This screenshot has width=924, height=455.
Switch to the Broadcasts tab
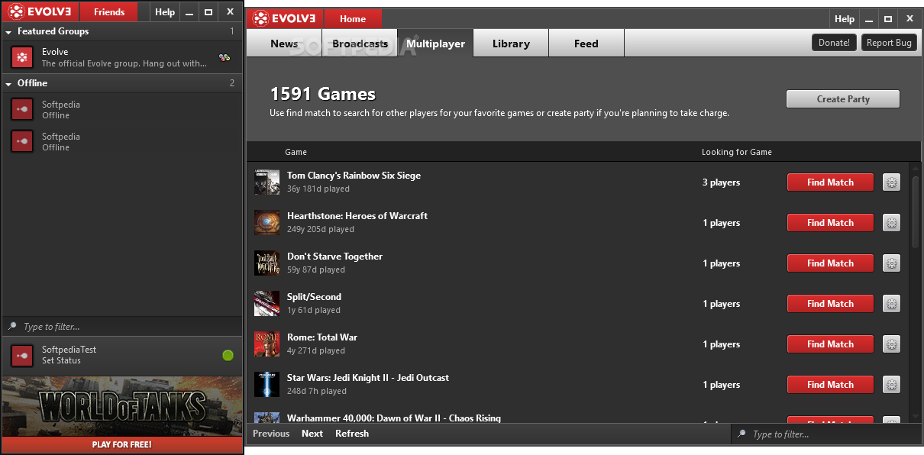(360, 44)
